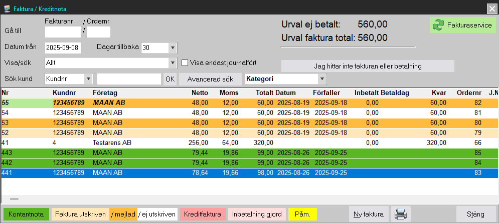Focus the Ordernr input field
The width and height of the screenshot is (499, 223).
(99, 32)
